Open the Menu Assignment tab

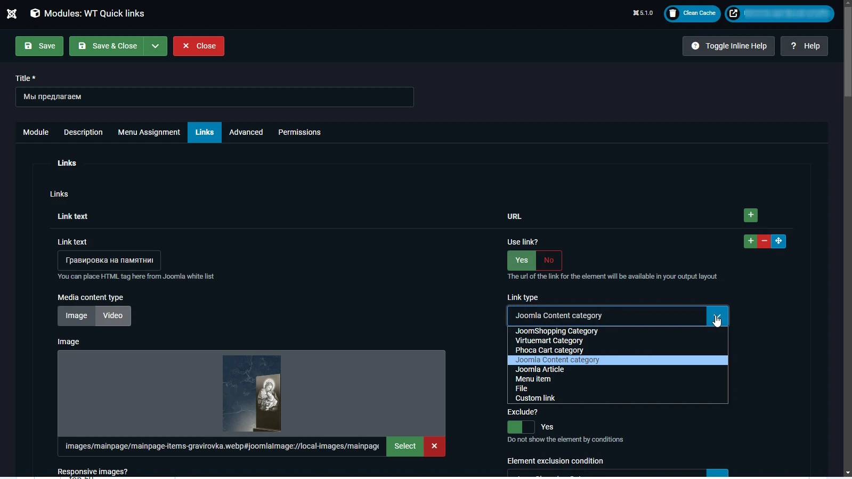(x=149, y=133)
